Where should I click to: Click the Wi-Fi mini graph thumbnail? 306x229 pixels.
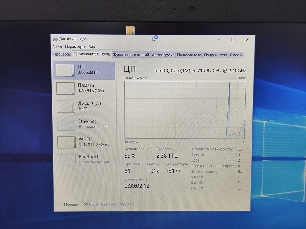click(x=66, y=142)
